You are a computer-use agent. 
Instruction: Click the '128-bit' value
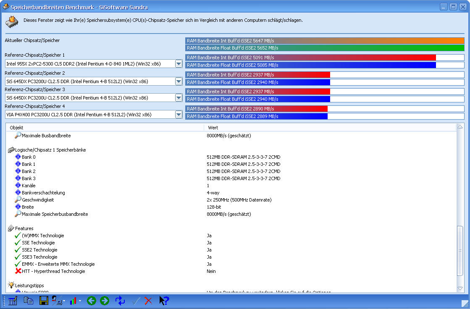214,207
